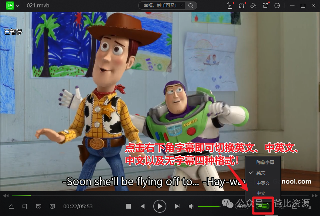
Task: Open playback history clock icon
Action: pyautogui.click(x=277, y=6)
